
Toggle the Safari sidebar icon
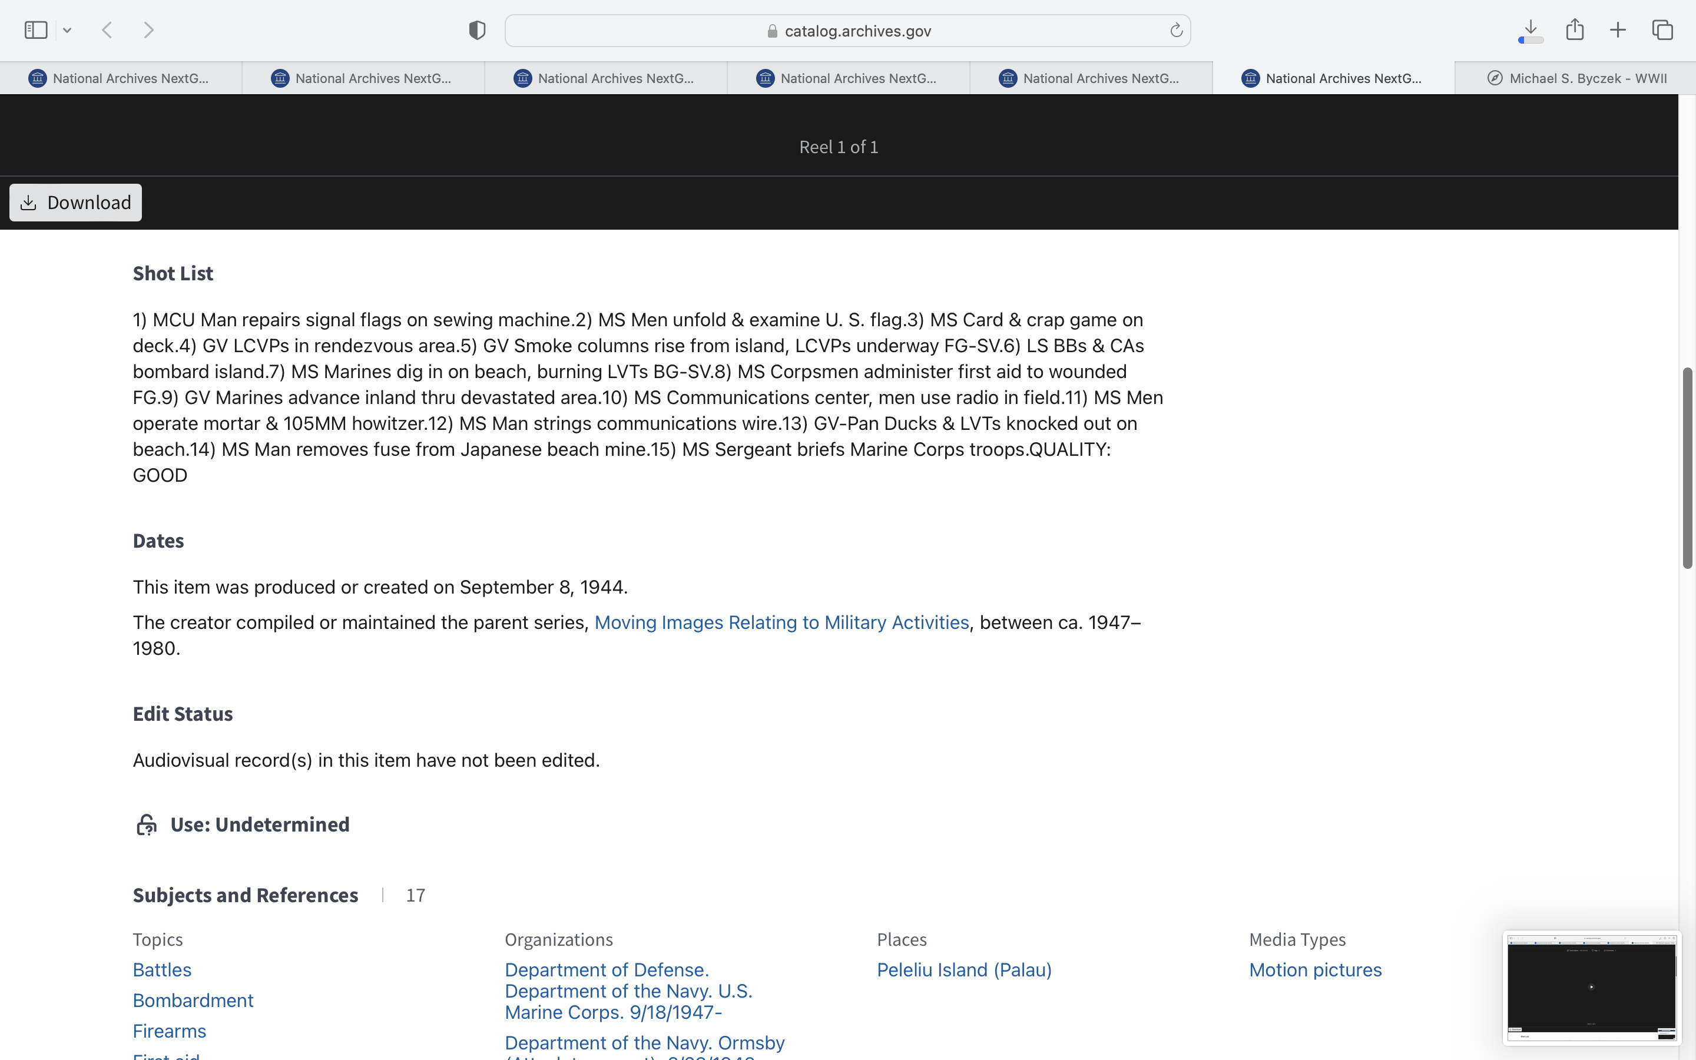click(x=36, y=30)
